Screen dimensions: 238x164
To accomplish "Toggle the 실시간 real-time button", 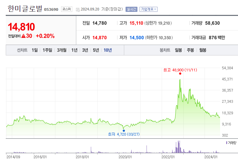I will pos(131,9).
